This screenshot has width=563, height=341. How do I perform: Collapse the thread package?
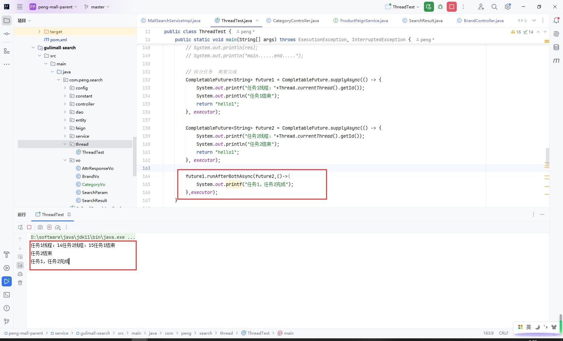pos(65,144)
